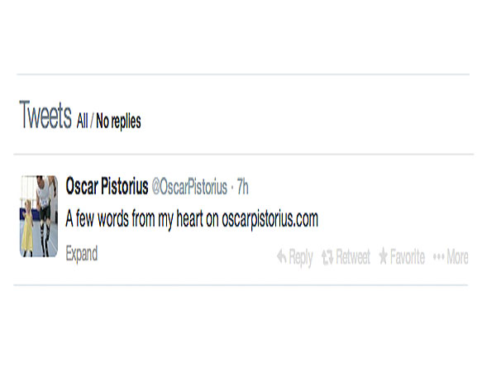Screen dimensions: 496x372
Task: Switch to the All tweets filter
Action: coord(82,121)
